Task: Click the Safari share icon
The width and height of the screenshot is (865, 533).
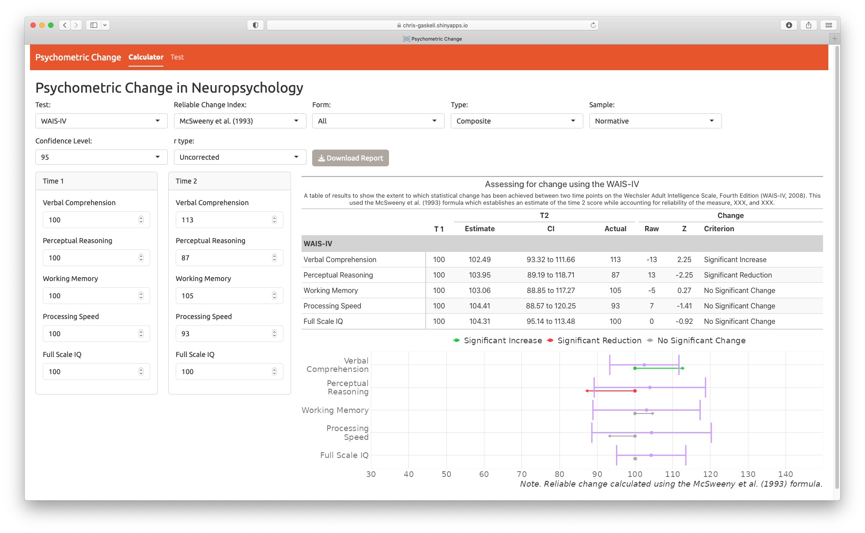Action: pos(808,25)
